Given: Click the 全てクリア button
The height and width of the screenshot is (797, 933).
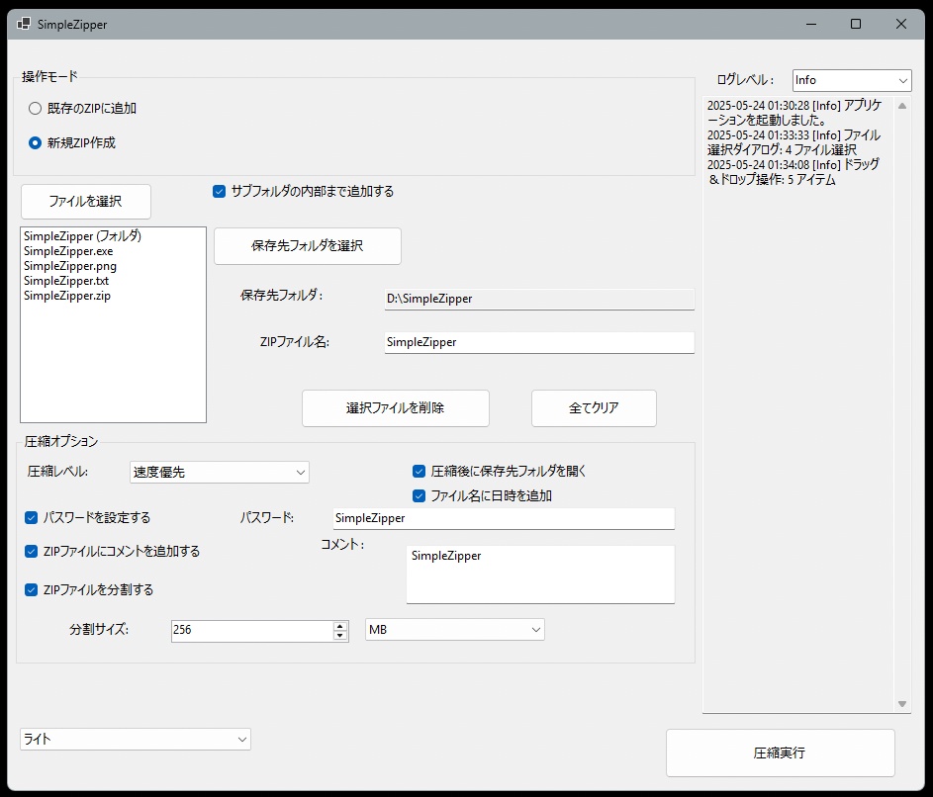Looking at the screenshot, I should [x=594, y=408].
